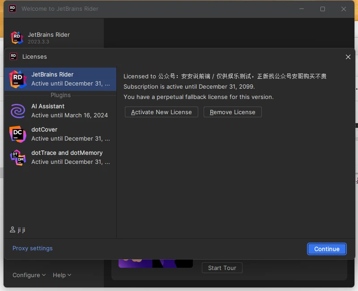Click the dotCover DC icon

pos(18,134)
